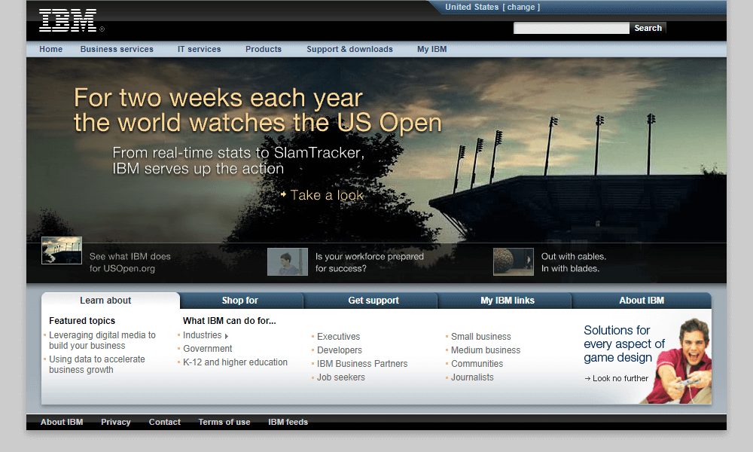Open the change country link
The width and height of the screenshot is (753, 452).
[521, 8]
